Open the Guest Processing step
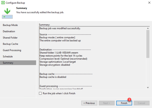The width and height of the screenshot is (152, 108). 12,50
